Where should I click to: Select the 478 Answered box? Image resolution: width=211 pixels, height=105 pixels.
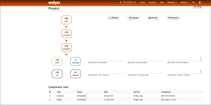pos(66,34)
